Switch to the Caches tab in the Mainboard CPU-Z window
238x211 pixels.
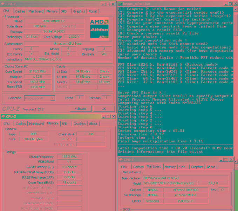pyautogui.click(x=138, y=167)
